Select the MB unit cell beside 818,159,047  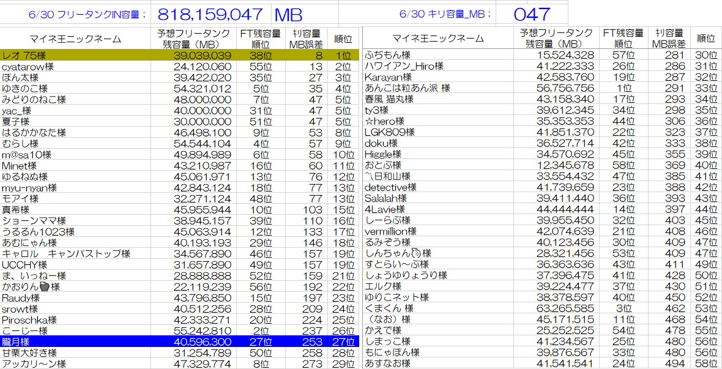coord(288,14)
